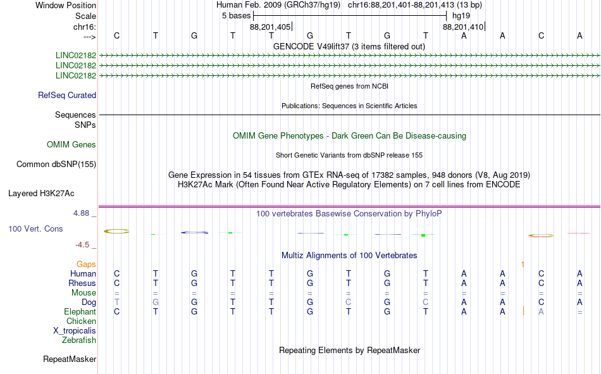The width and height of the screenshot is (601, 374).
Task: Click the Scale label
Action: (x=86, y=16)
